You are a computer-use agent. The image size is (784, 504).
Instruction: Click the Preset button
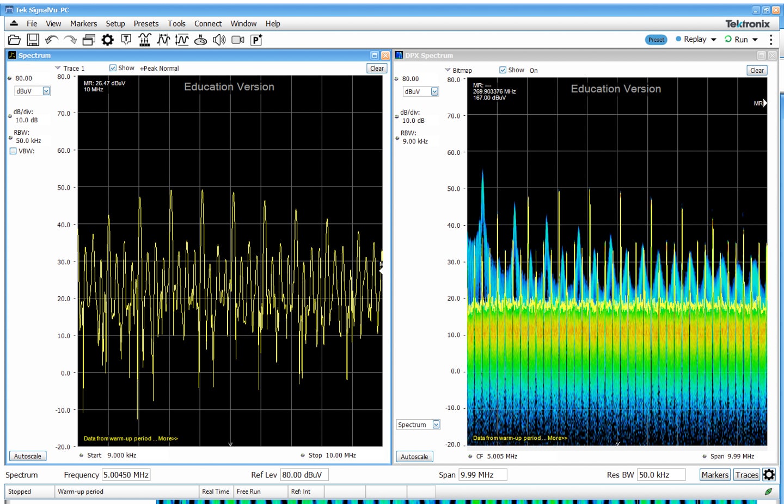click(x=656, y=40)
